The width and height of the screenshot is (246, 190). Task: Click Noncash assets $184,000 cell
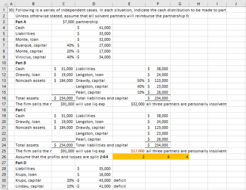63,81
